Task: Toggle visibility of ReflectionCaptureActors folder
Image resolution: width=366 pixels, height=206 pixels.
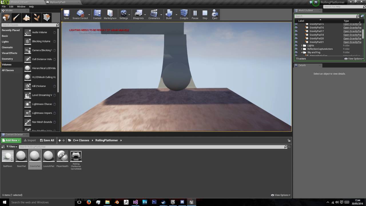Action: click(x=296, y=49)
